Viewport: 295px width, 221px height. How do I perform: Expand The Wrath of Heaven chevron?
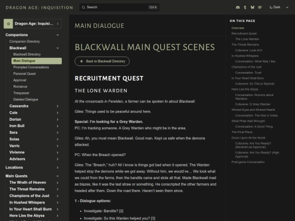click(x=57, y=183)
